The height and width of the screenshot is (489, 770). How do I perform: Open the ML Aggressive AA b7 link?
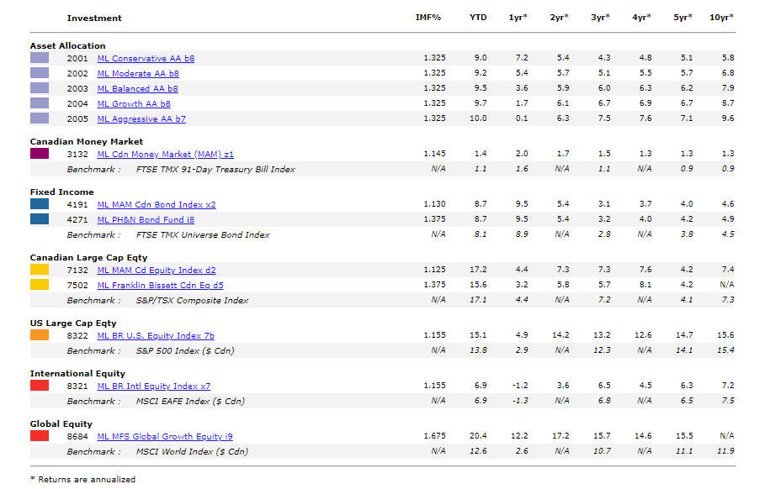pos(141,119)
